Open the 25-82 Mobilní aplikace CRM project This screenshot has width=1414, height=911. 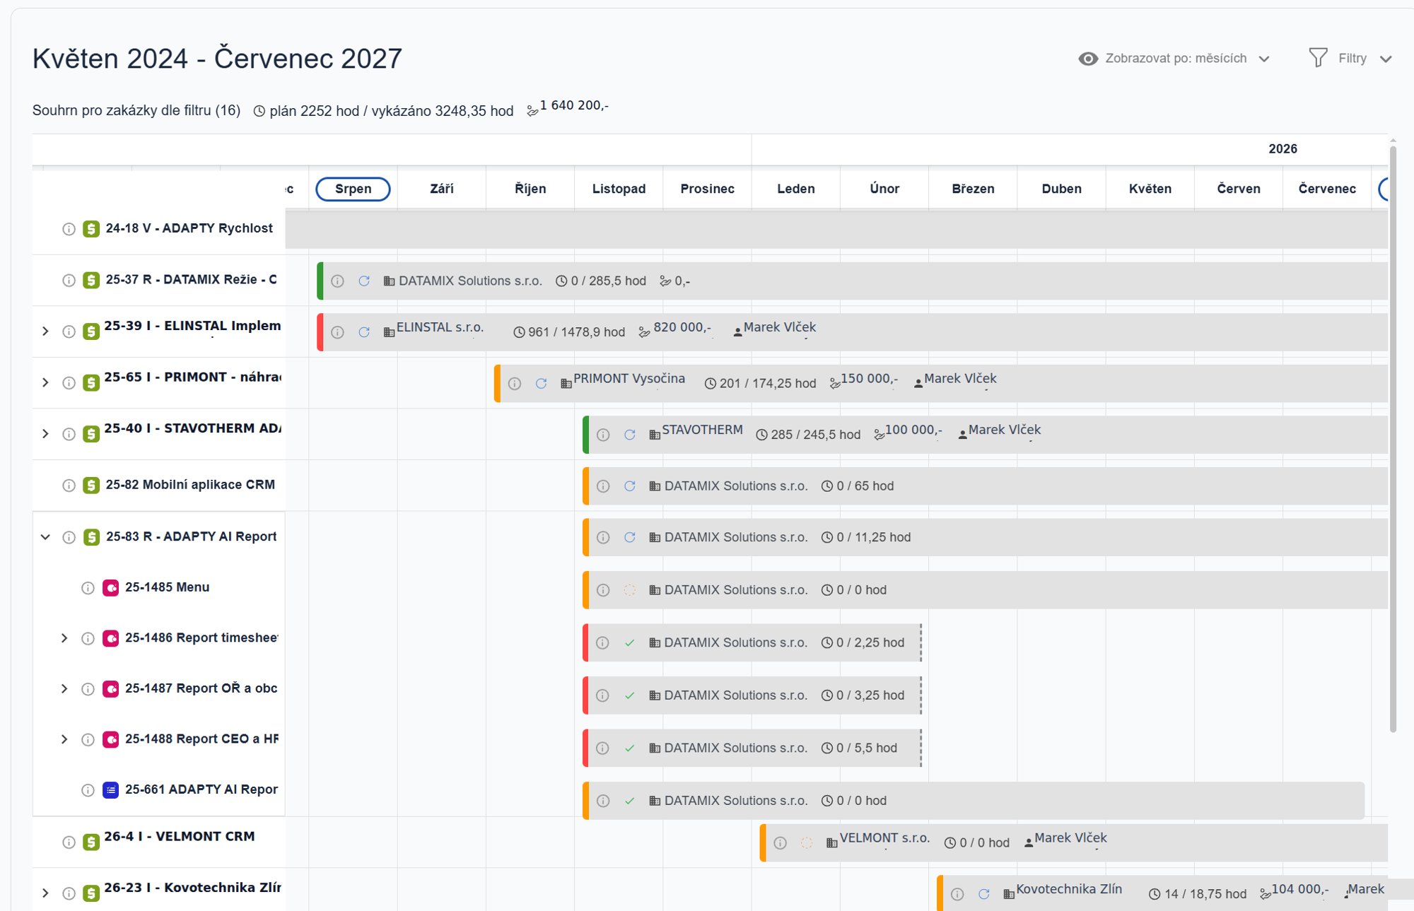(x=190, y=485)
